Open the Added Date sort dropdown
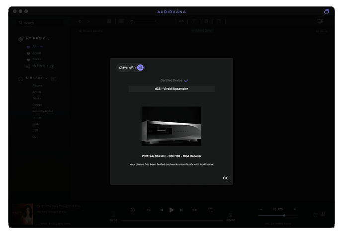The width and height of the screenshot is (343, 238). point(202,31)
